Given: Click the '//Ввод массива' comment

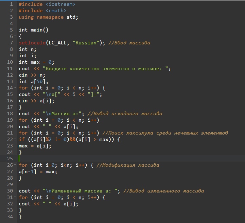Looking at the screenshot, I should (129, 43).
